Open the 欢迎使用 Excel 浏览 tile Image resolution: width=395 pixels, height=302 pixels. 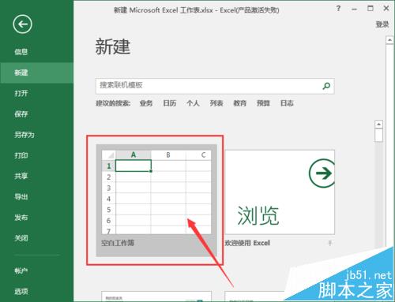pyautogui.click(x=280, y=192)
